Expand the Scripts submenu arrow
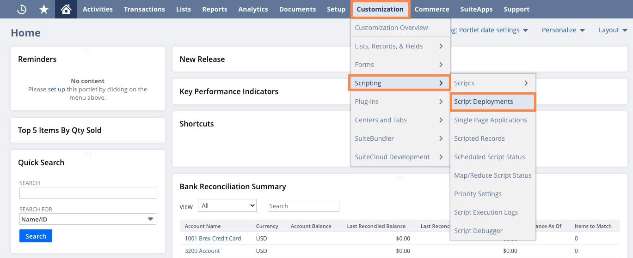 click(526, 83)
